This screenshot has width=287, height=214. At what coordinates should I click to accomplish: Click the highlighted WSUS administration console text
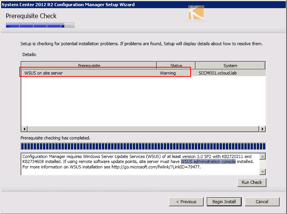(208, 161)
